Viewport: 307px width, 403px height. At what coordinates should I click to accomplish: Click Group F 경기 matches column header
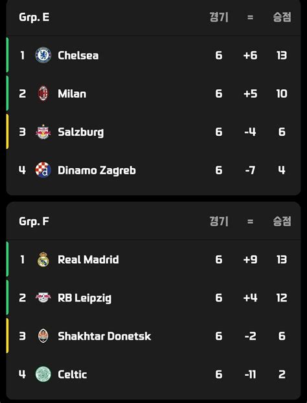[219, 221]
